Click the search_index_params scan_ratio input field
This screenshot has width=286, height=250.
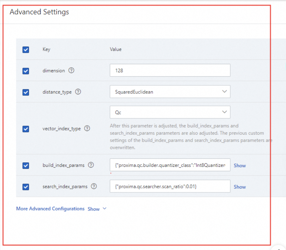pos(170,186)
